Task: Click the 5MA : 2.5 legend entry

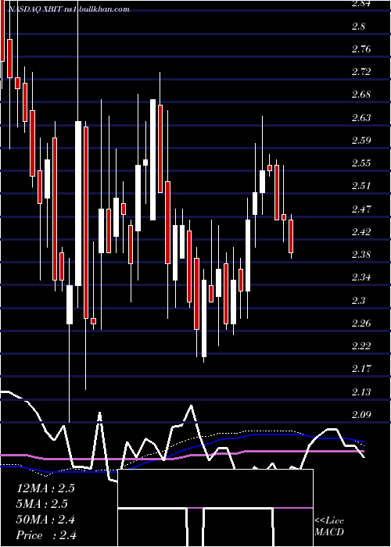Action: [x=42, y=504]
